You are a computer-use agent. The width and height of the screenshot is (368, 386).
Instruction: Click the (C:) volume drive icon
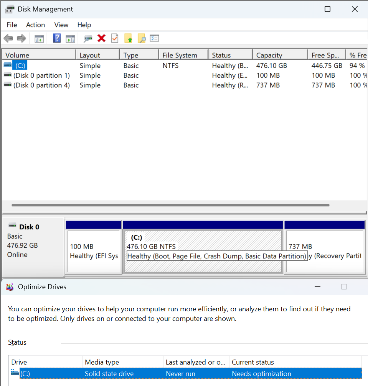click(x=8, y=64)
